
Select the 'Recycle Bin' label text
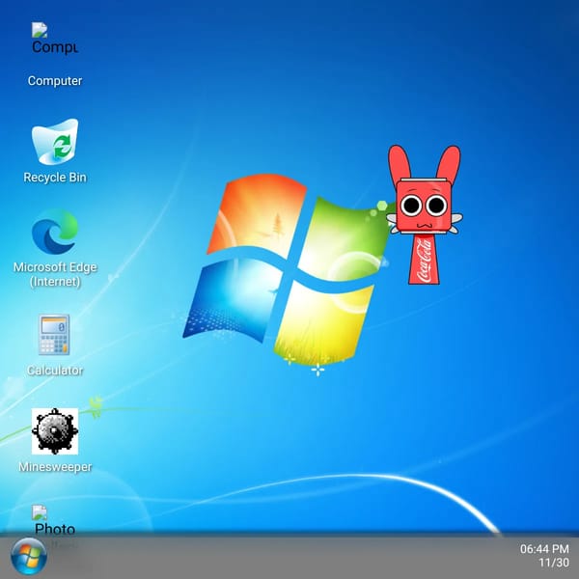55,178
